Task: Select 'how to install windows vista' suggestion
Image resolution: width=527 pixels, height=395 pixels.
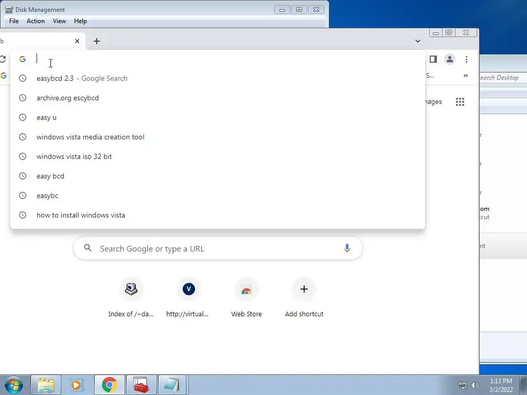Action: tap(218, 215)
